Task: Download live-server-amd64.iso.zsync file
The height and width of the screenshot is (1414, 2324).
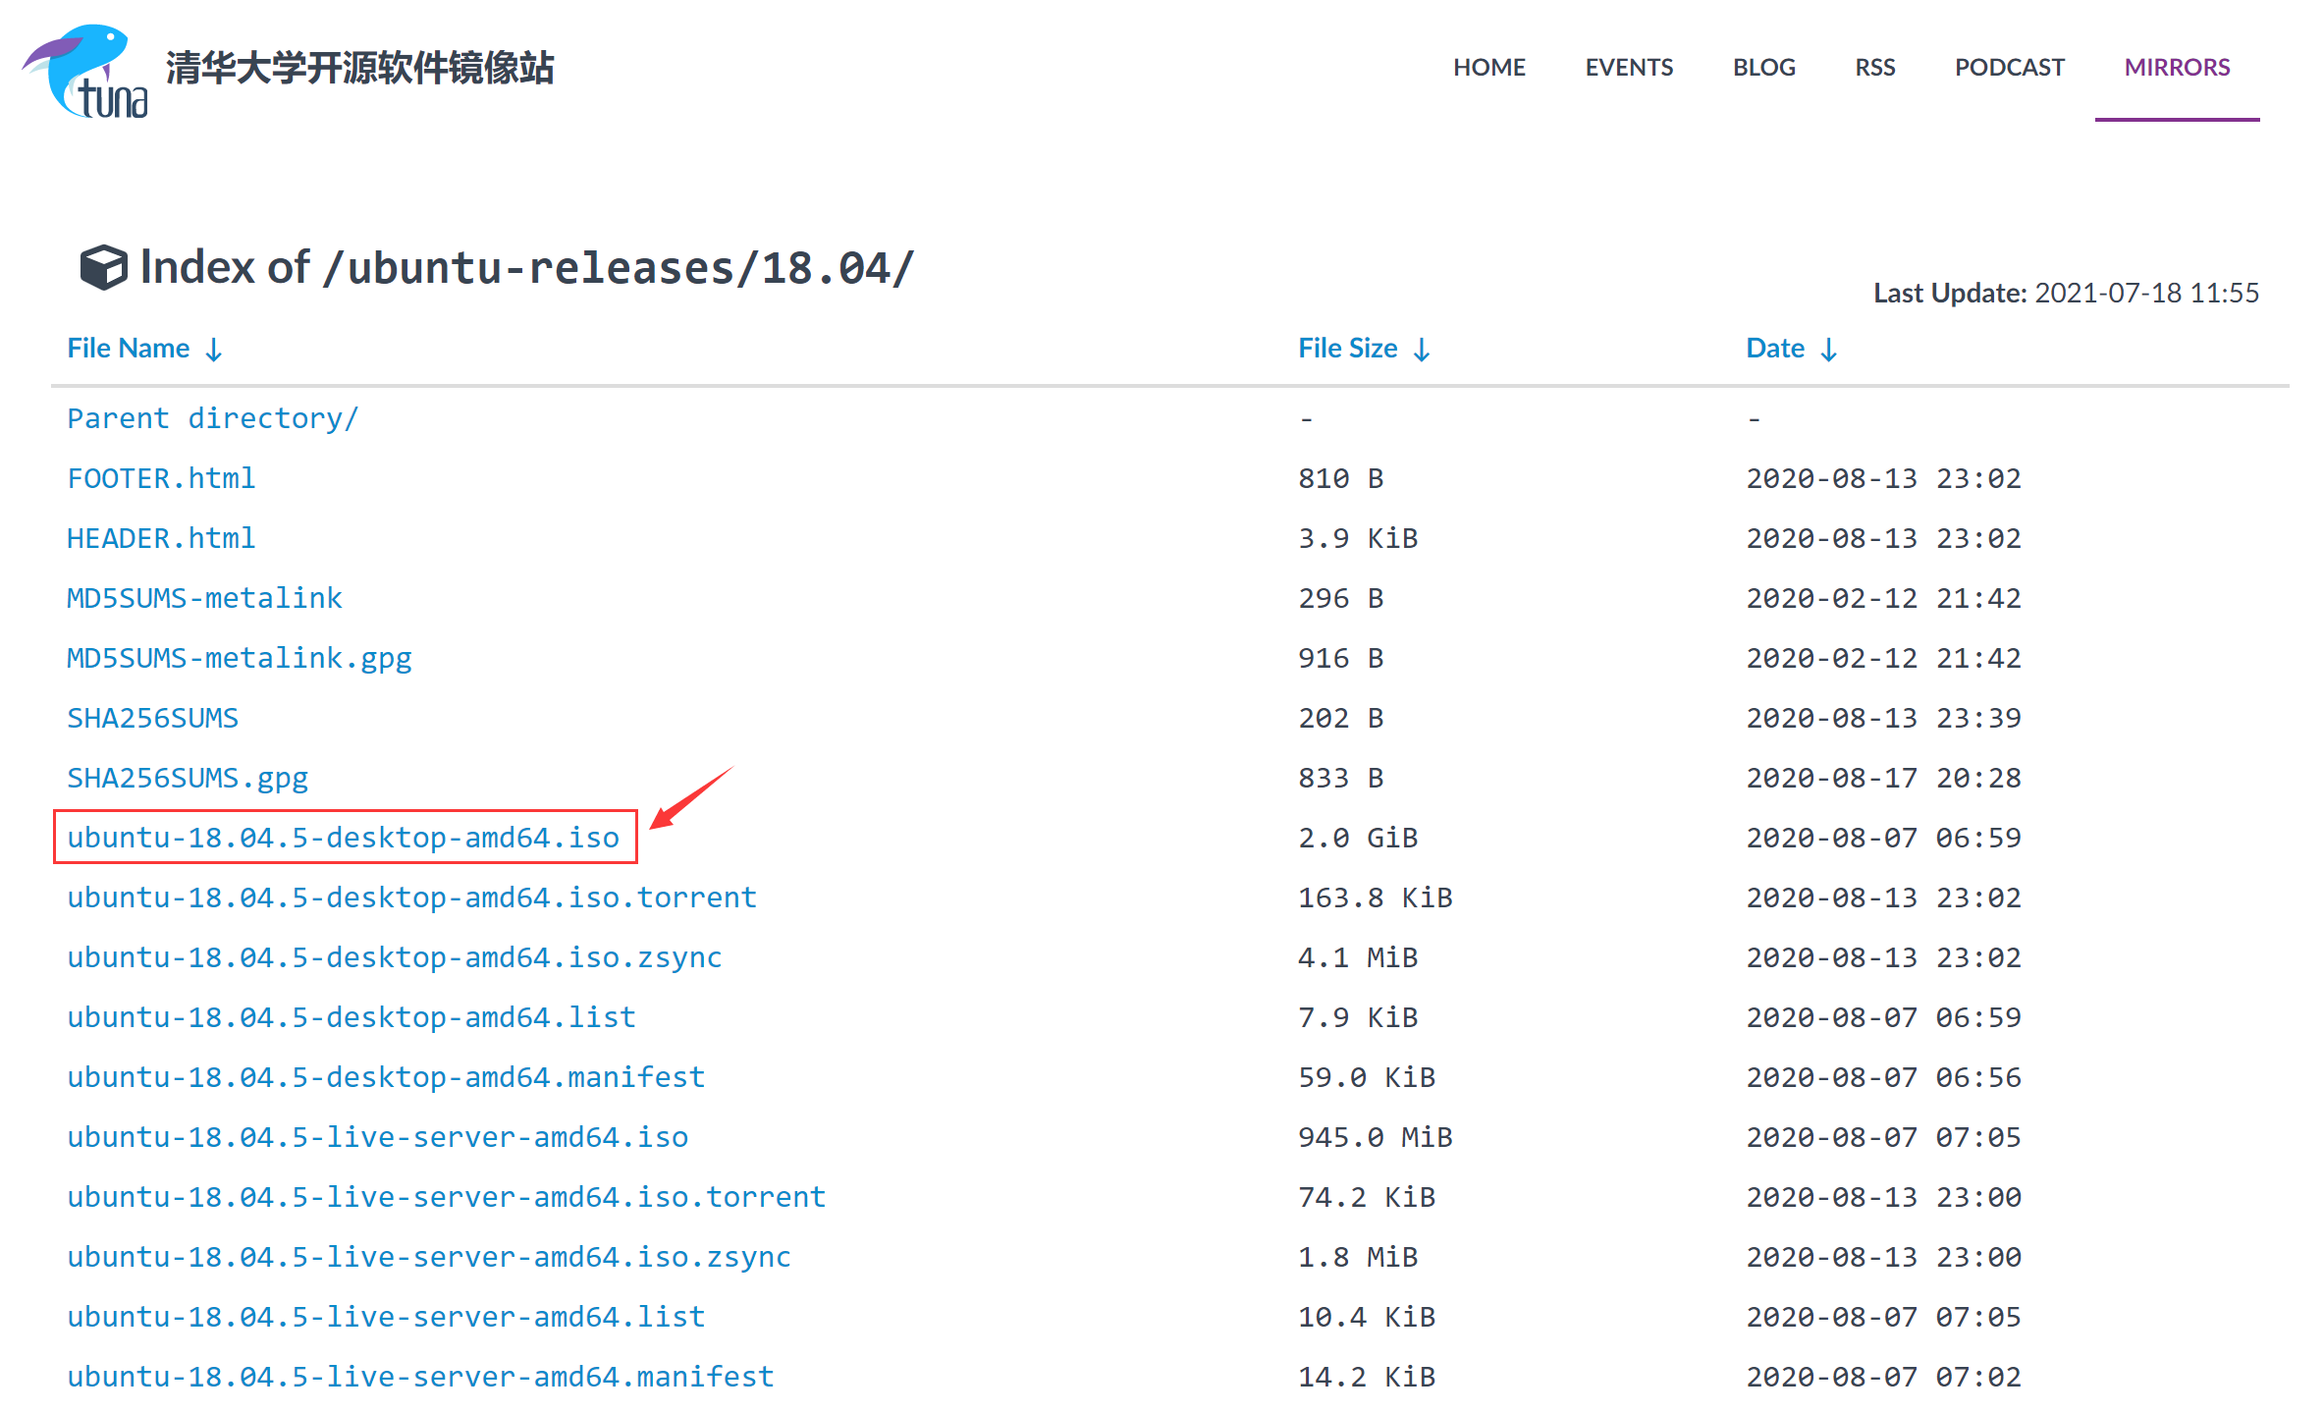Action: pos(429,1257)
